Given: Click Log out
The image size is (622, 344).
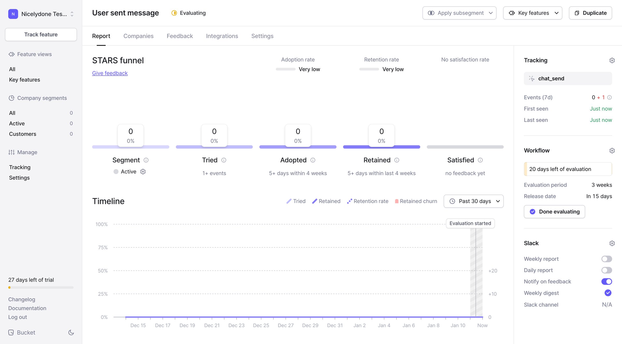Looking at the screenshot, I should click(18, 317).
